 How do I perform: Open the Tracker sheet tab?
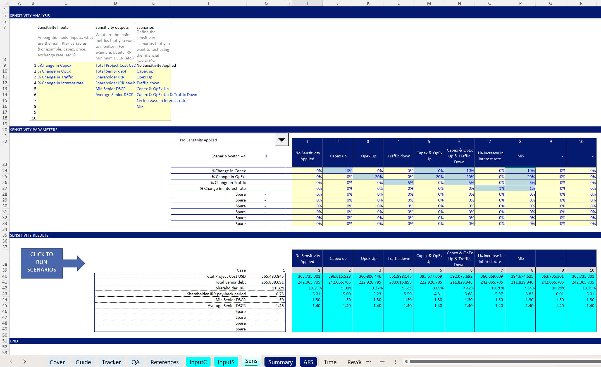pyautogui.click(x=111, y=362)
